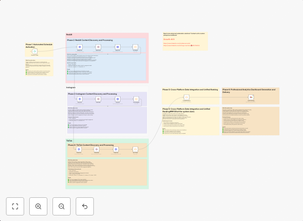Image resolution: width=303 pixels, height=221 pixels.
Task: Select the Phase 2 Reddit sticky note title
Action: tap(90, 40)
